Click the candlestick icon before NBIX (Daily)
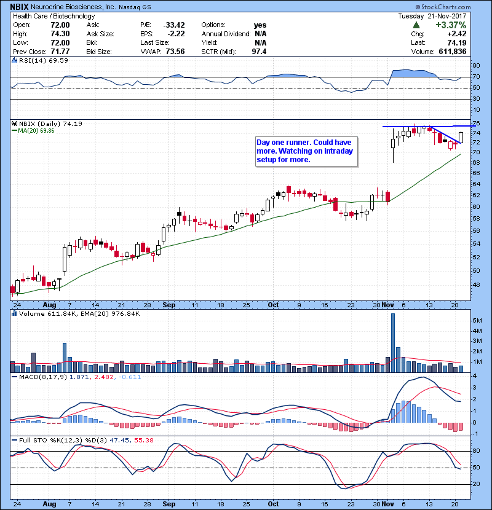 point(14,124)
